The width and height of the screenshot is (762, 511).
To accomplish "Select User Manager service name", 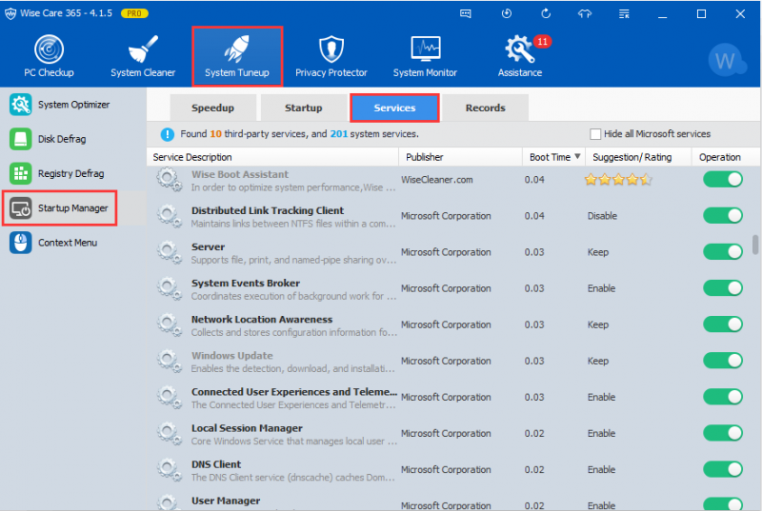I will (226, 501).
